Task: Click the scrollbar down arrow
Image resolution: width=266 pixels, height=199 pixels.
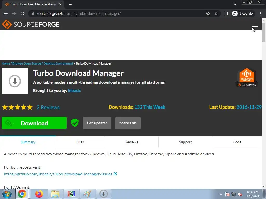Action: click(264, 187)
